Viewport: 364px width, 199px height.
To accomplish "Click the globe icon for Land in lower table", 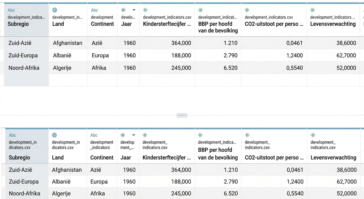I will [x=54, y=135].
